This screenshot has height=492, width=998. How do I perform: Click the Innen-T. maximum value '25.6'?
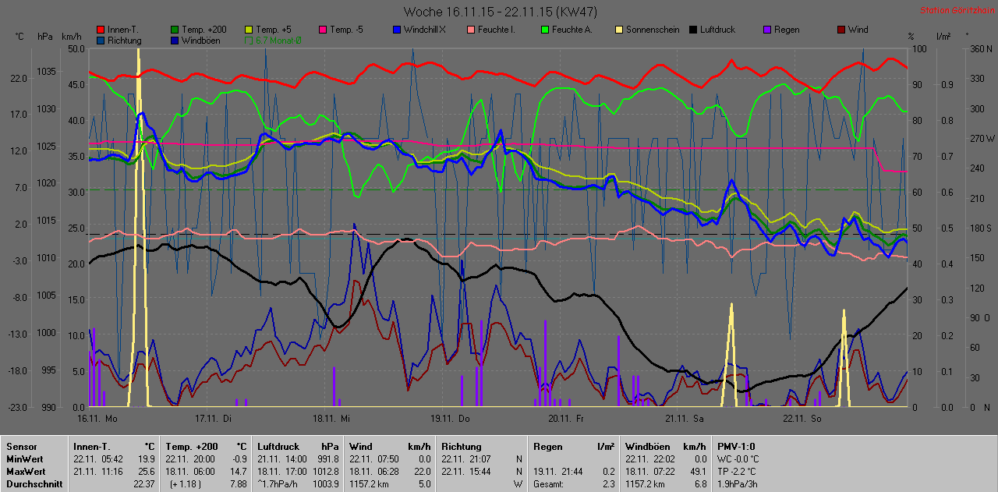point(146,472)
